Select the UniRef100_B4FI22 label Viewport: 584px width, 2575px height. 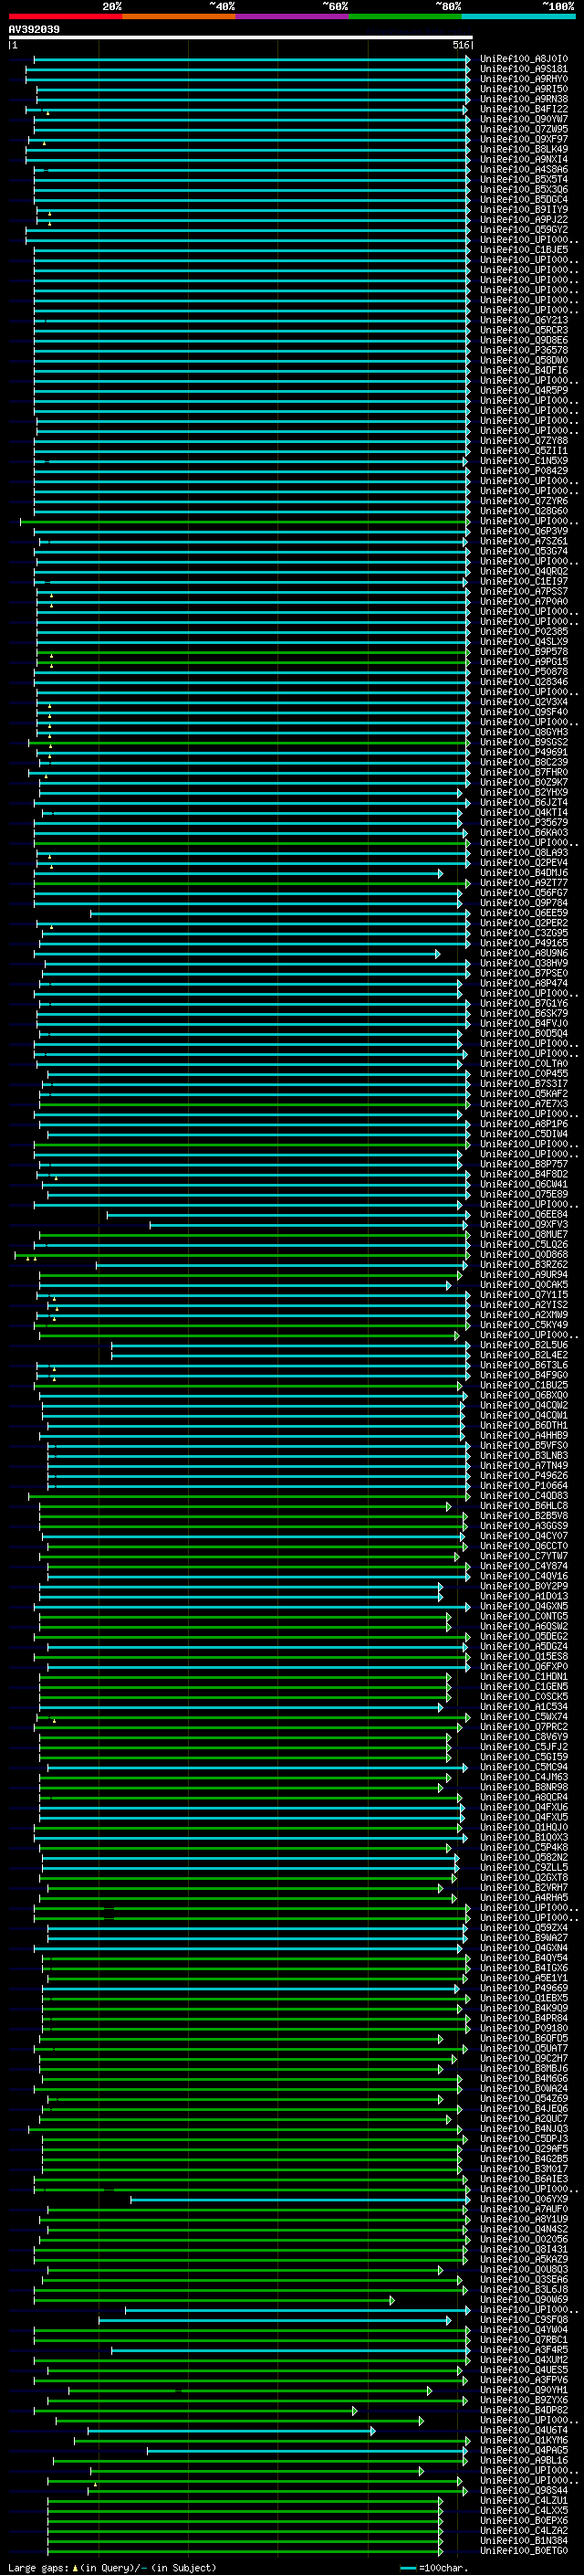(x=524, y=109)
